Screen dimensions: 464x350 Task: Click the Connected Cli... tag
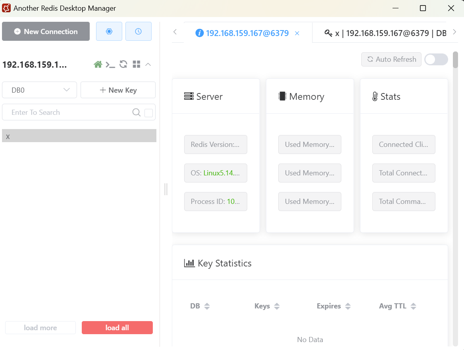pyautogui.click(x=404, y=144)
